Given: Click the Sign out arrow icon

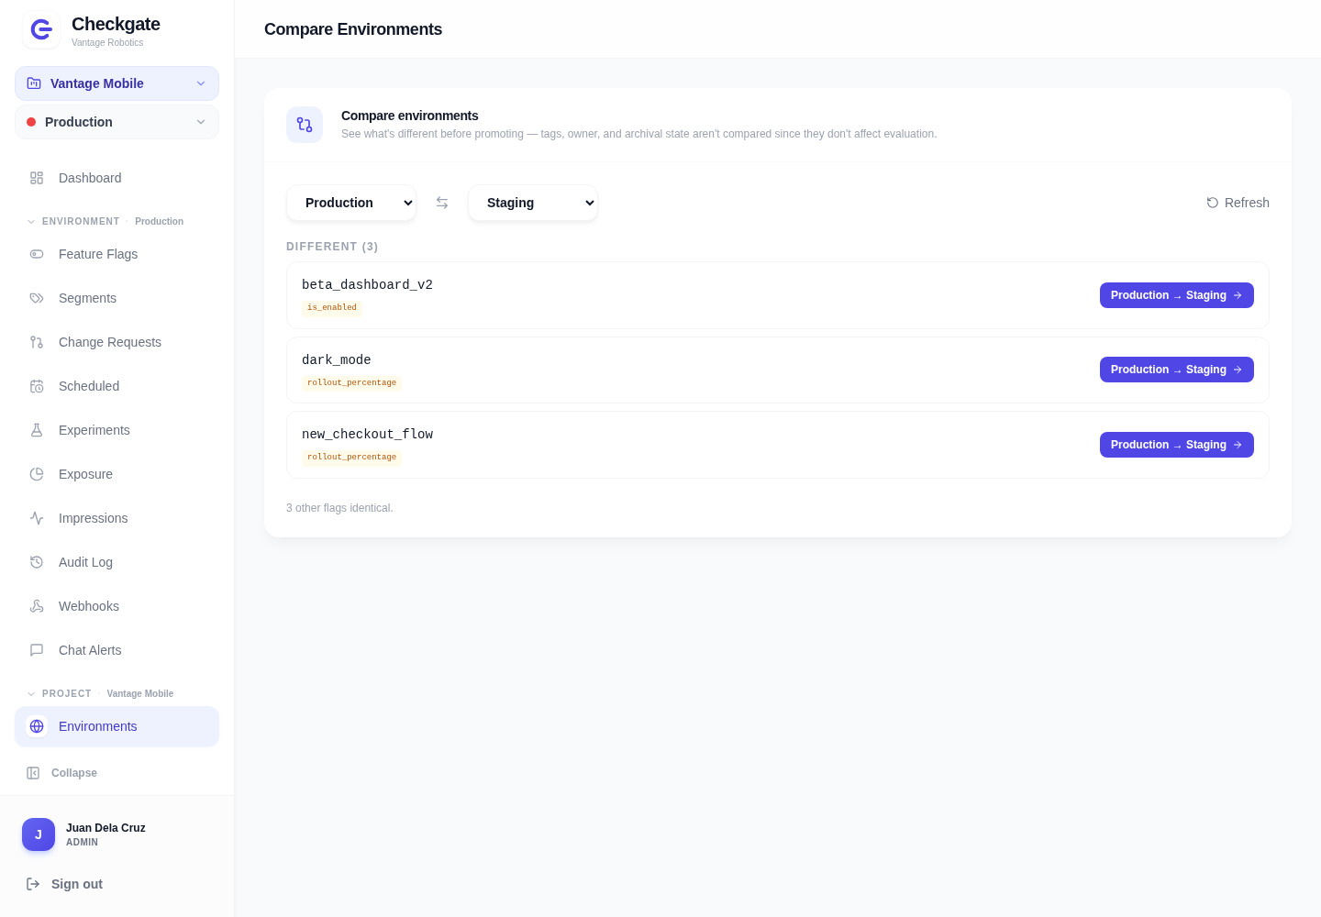Looking at the screenshot, I should tap(33, 884).
